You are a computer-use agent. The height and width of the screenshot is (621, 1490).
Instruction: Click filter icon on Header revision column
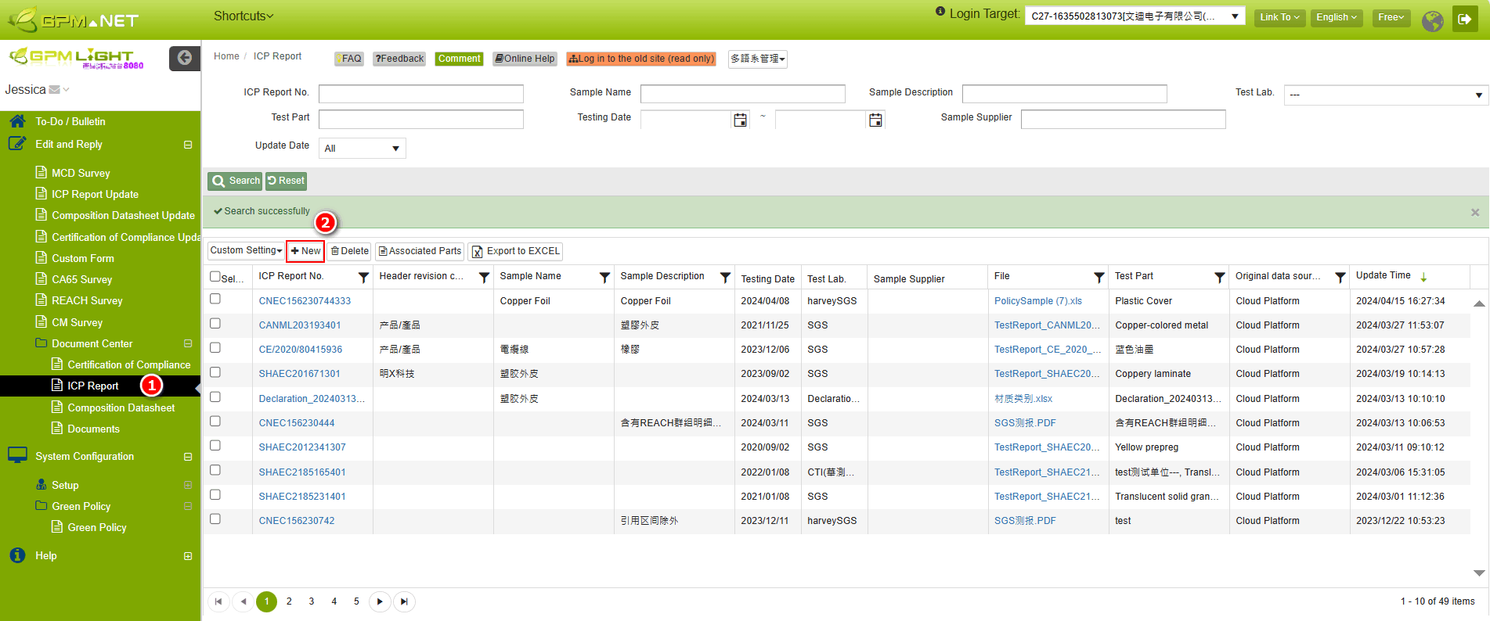(x=484, y=278)
